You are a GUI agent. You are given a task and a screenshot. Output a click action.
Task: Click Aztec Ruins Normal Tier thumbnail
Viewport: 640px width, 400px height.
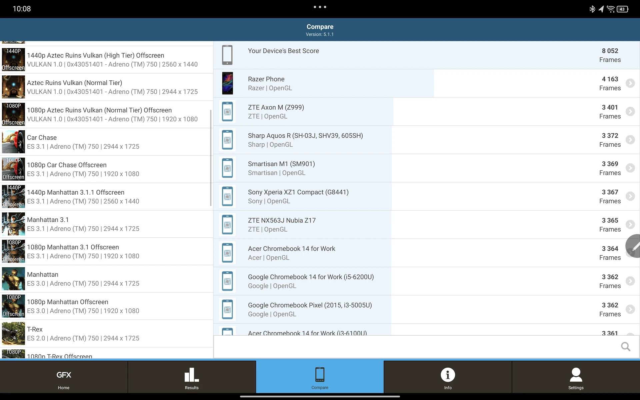point(13,87)
